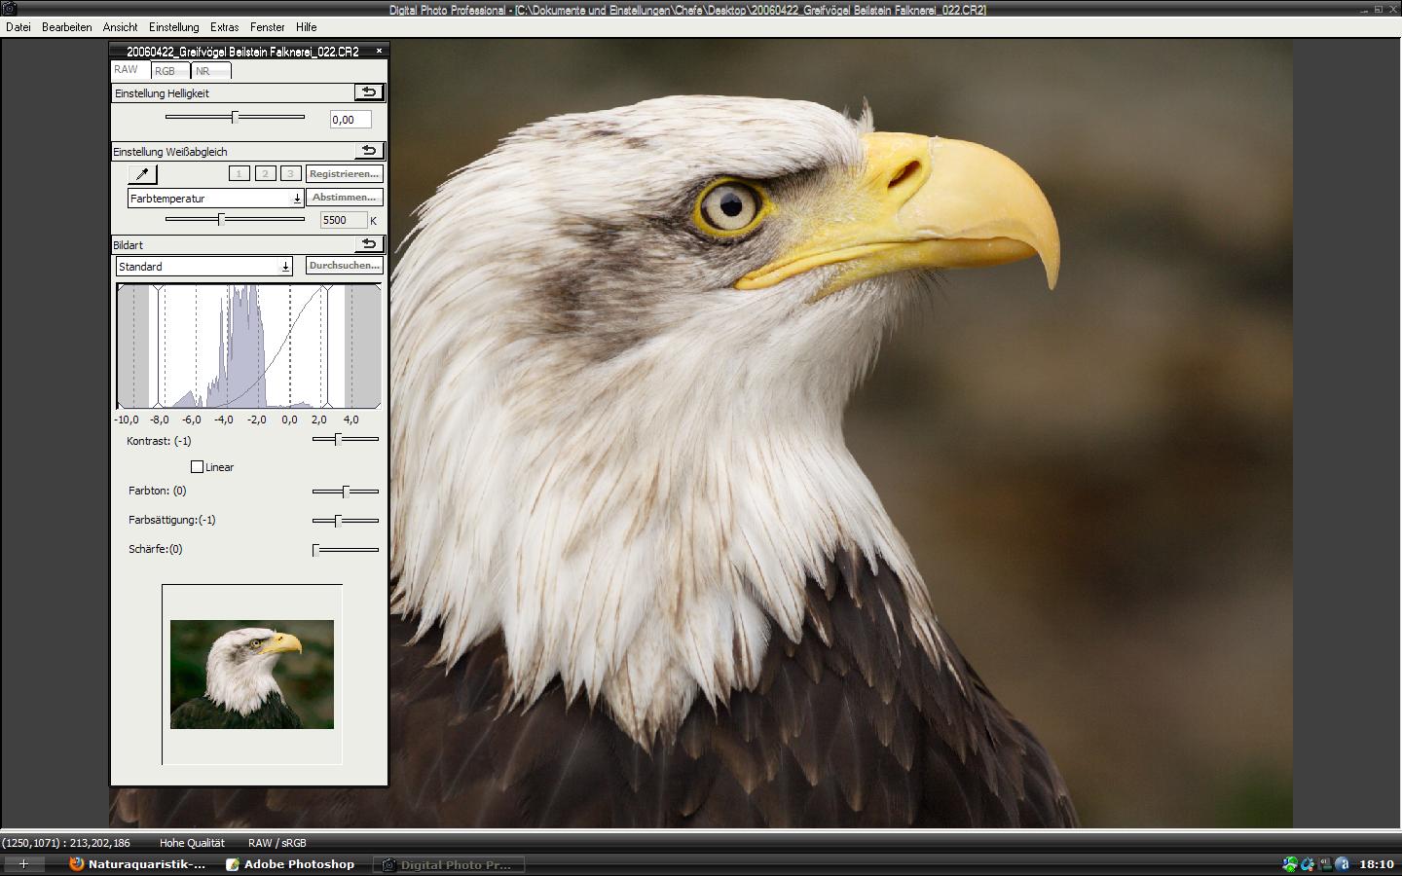This screenshot has height=876, width=1402.
Task: Reset the Einstellung Weißabgleich setting
Action: 369,151
